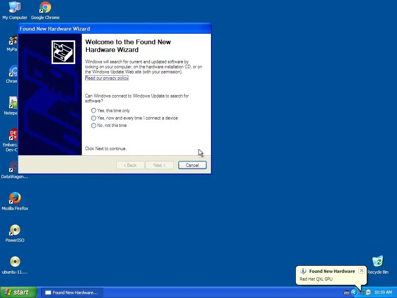Open the Start menu
The width and height of the screenshot is (397, 298).
(x=19, y=293)
